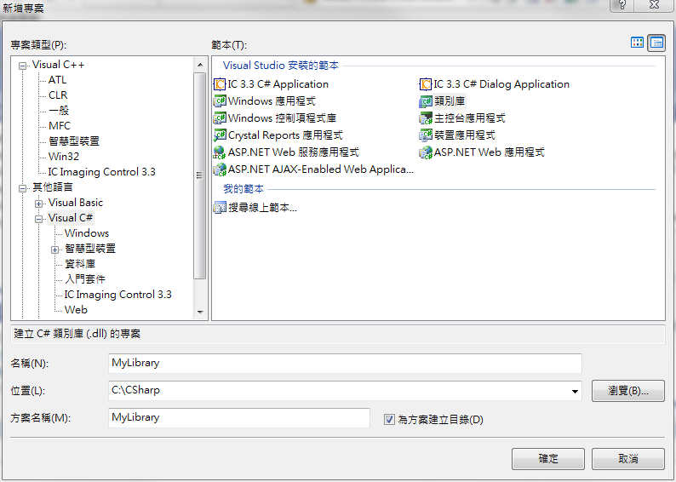
Task: Choose the ASP.NET AJAX-Enabled Web Application icon
Action: (x=220, y=169)
